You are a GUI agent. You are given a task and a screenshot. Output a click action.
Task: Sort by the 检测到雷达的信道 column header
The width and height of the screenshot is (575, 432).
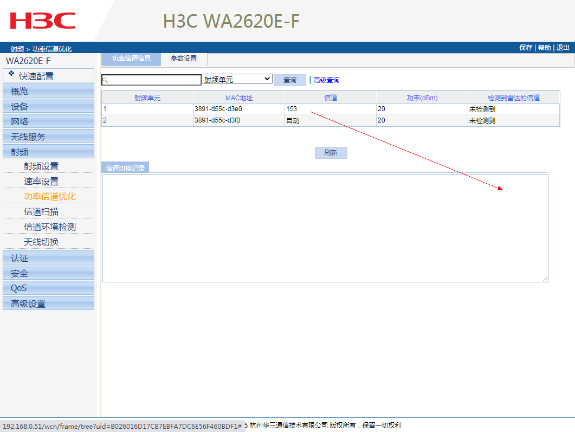[514, 98]
